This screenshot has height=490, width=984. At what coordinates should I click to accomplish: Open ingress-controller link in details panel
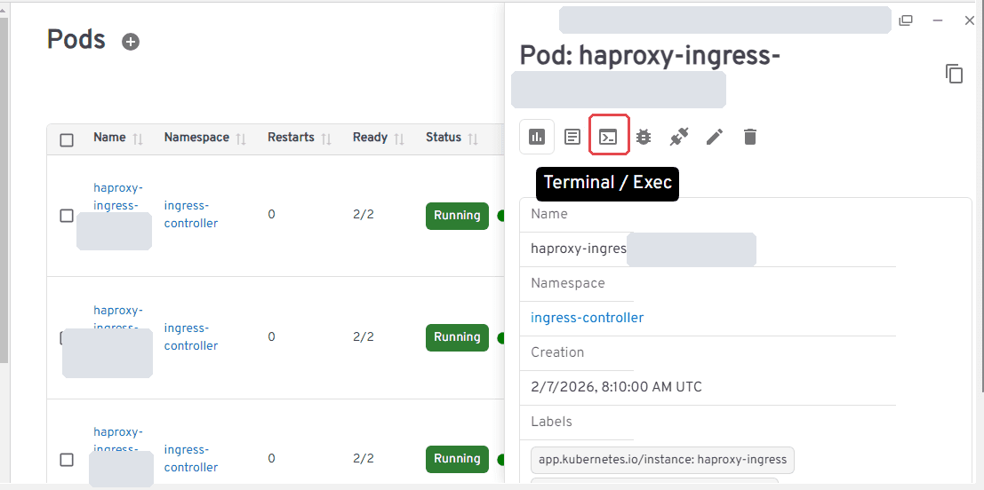(x=587, y=318)
